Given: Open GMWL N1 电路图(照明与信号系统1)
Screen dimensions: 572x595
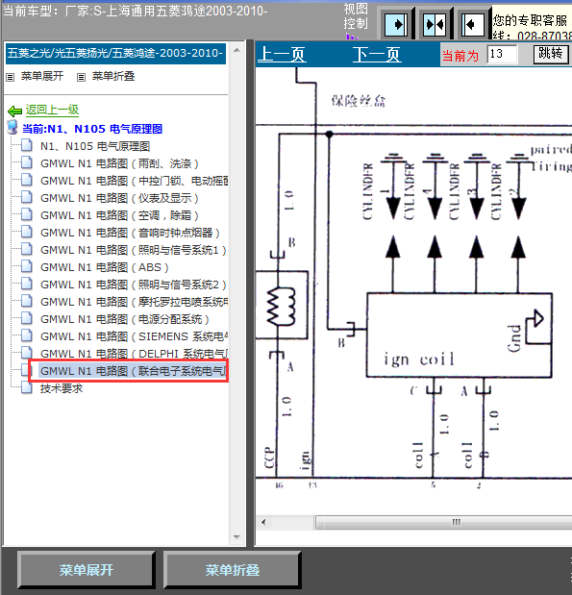Looking at the screenshot, I should tap(134, 251).
